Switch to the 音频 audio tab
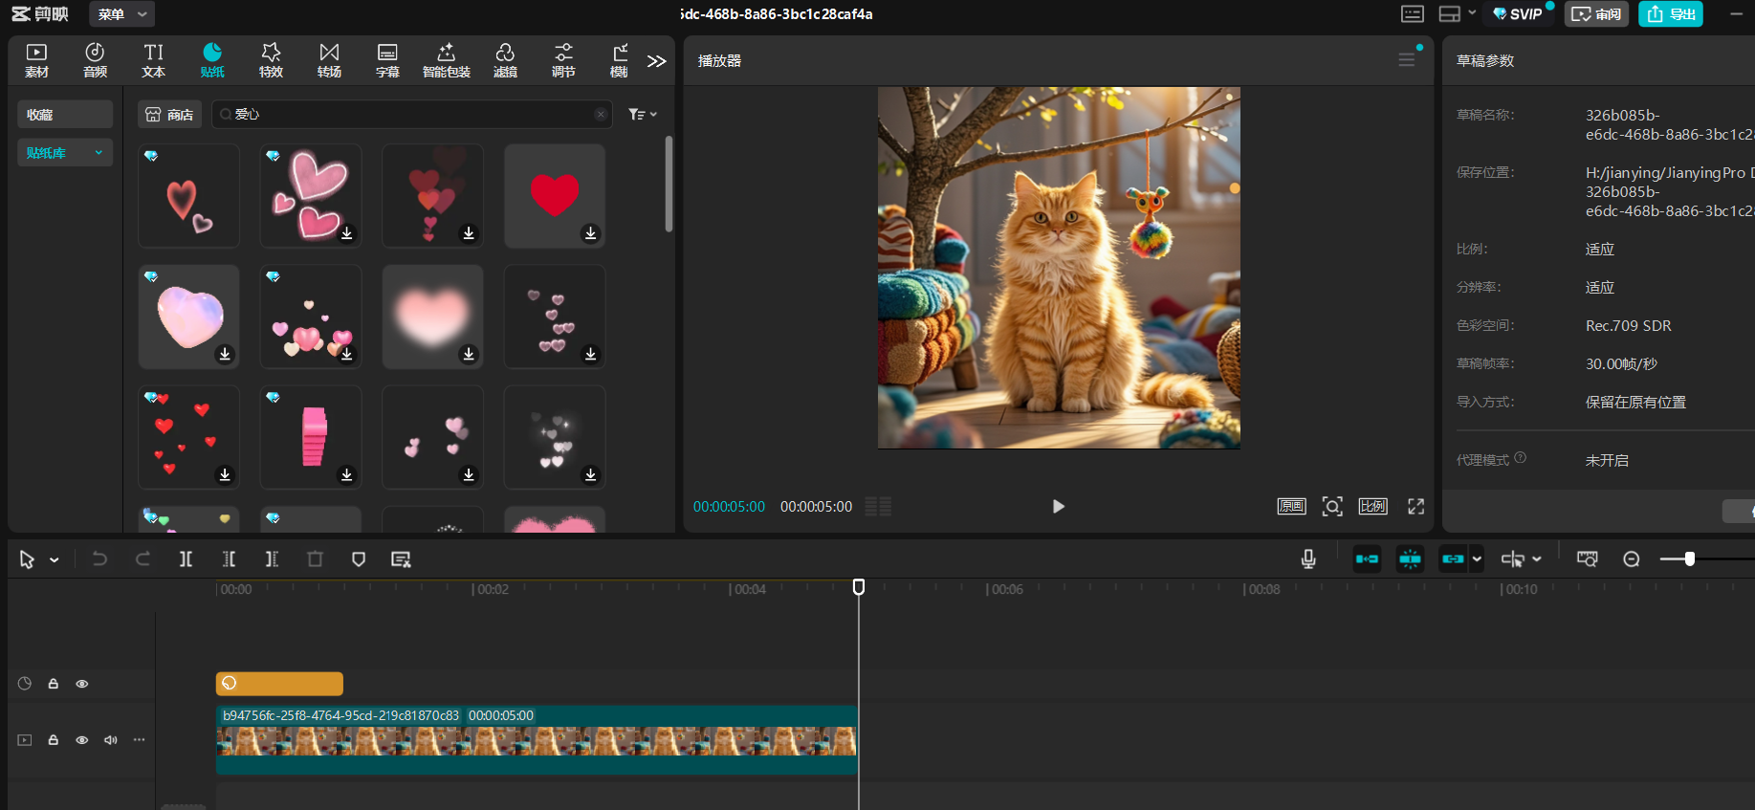This screenshot has height=810, width=1755. (95, 60)
